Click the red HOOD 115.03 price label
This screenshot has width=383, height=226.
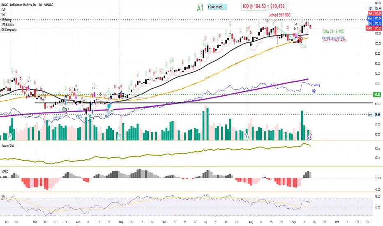[374, 28]
